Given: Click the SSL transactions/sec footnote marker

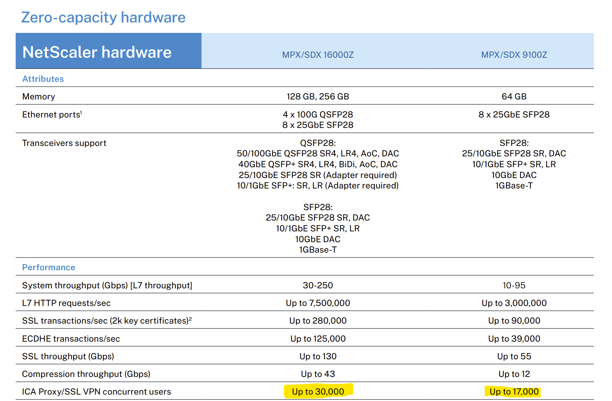Looking at the screenshot, I should 190,317.
